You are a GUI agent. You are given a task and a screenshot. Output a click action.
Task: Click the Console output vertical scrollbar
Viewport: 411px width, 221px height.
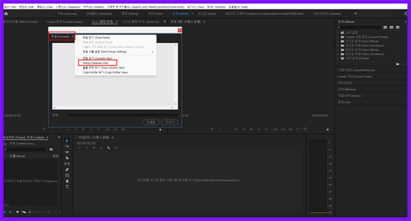[176, 74]
